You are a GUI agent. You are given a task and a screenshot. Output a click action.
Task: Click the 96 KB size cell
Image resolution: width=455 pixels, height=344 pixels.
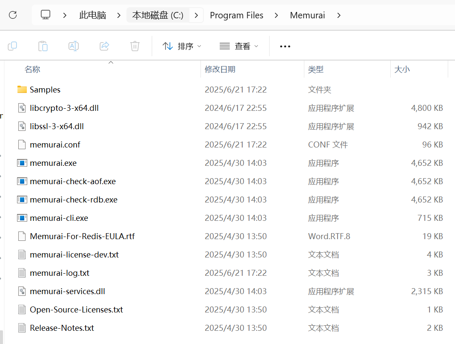(432, 145)
